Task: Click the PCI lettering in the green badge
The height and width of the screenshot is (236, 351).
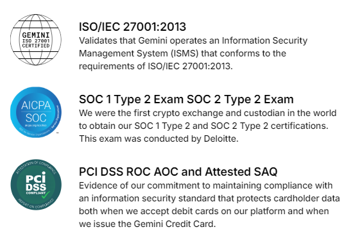Action: [35, 178]
